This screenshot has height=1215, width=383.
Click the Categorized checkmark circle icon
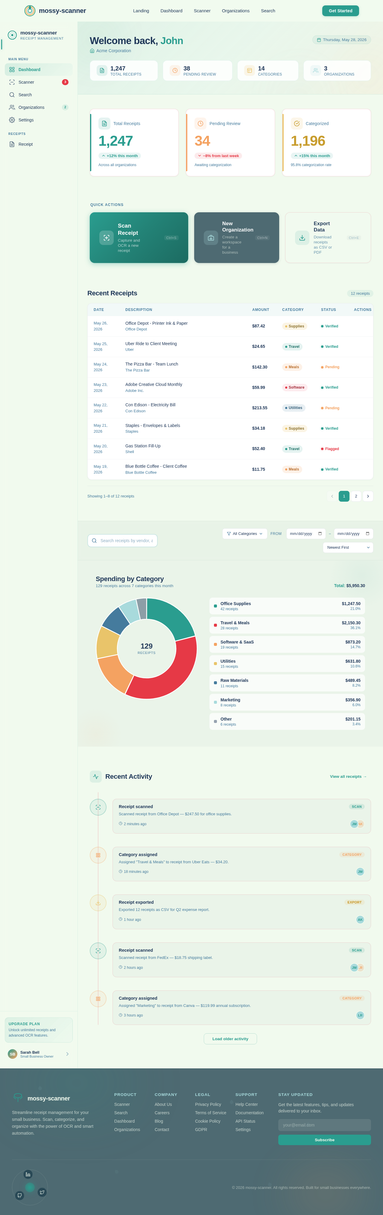297,124
